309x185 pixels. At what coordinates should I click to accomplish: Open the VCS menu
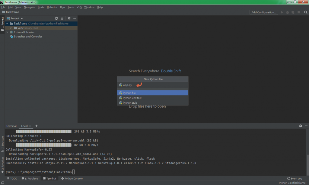pyautogui.click(x=79, y=7)
